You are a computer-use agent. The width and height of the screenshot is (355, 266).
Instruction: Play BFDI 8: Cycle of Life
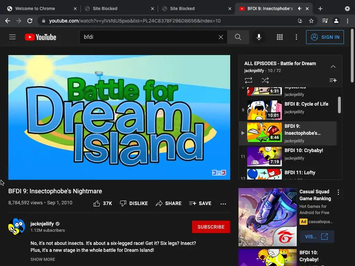(288, 110)
